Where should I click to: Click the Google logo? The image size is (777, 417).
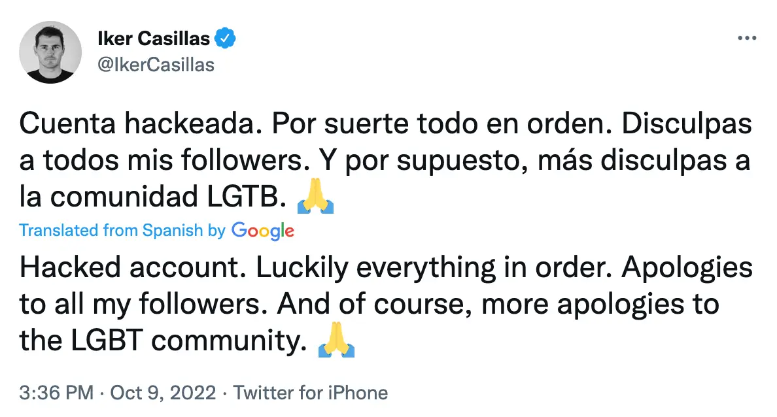click(262, 231)
